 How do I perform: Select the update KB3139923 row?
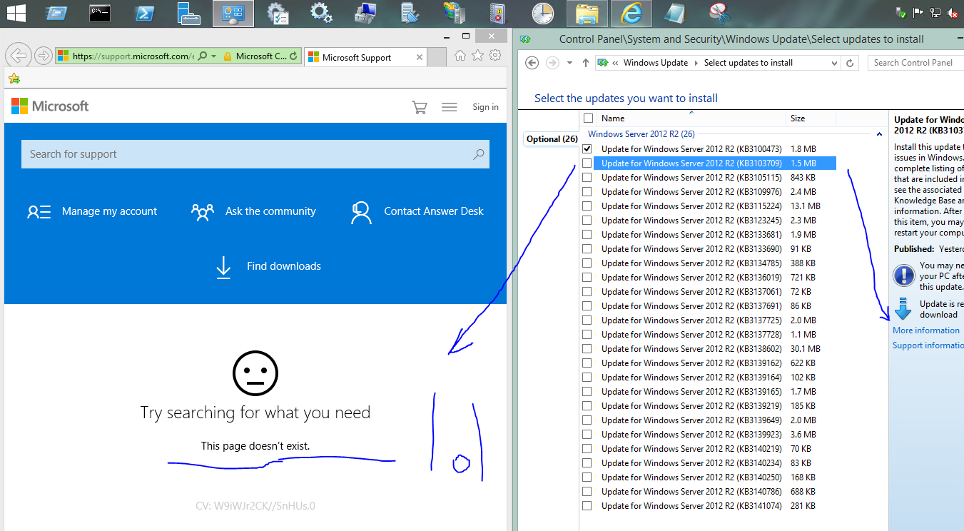(709, 434)
